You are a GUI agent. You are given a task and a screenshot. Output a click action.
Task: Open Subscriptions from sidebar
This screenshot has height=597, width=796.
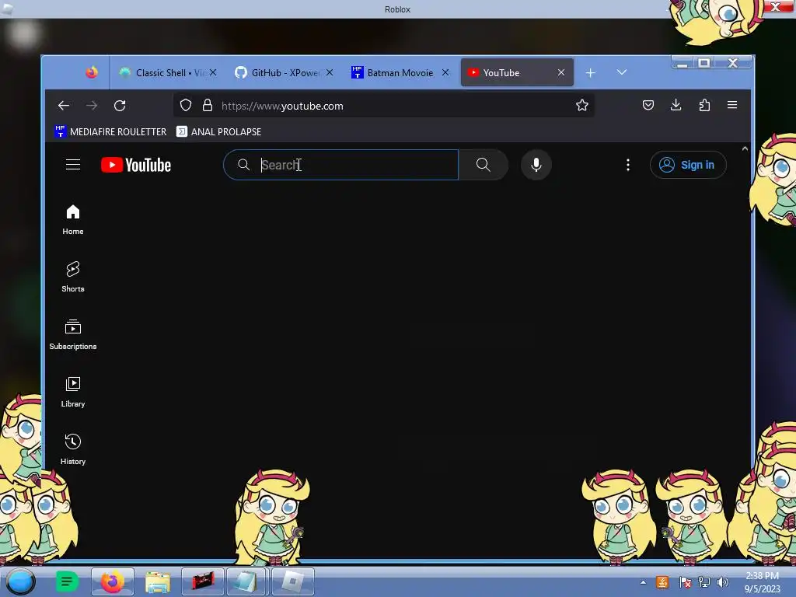[x=73, y=334]
